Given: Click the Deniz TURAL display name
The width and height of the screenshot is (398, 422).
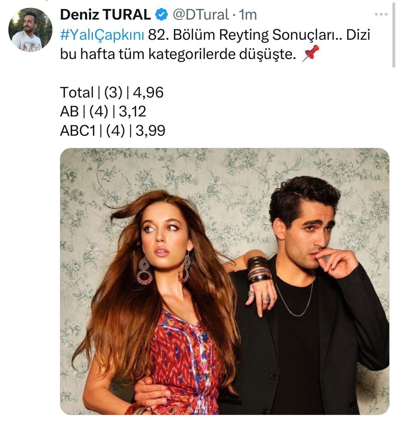Looking at the screenshot, I should (x=105, y=15).
